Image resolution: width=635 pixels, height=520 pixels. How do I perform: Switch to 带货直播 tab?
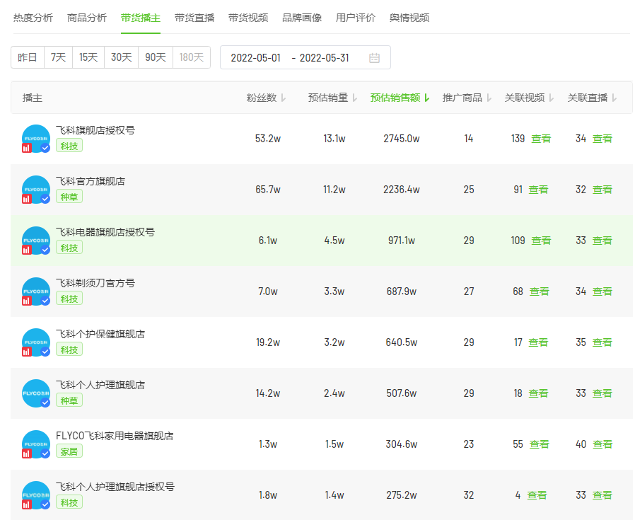point(194,18)
